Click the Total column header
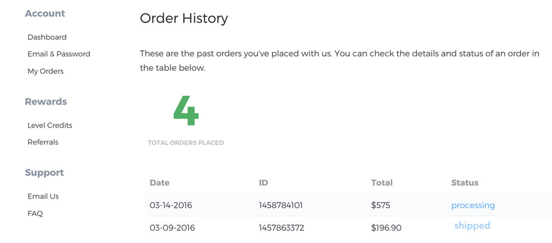 click(x=381, y=183)
